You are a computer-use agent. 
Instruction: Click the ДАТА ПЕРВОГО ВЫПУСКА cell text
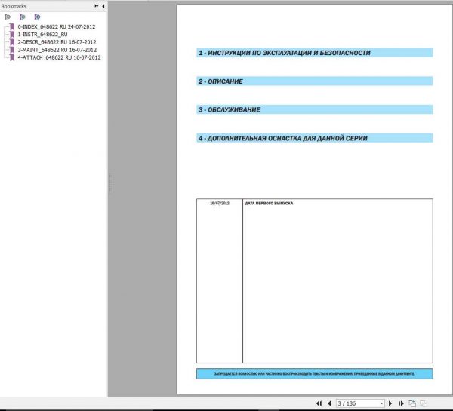(x=269, y=203)
